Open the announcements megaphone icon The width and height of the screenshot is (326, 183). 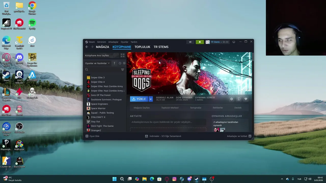point(190,42)
